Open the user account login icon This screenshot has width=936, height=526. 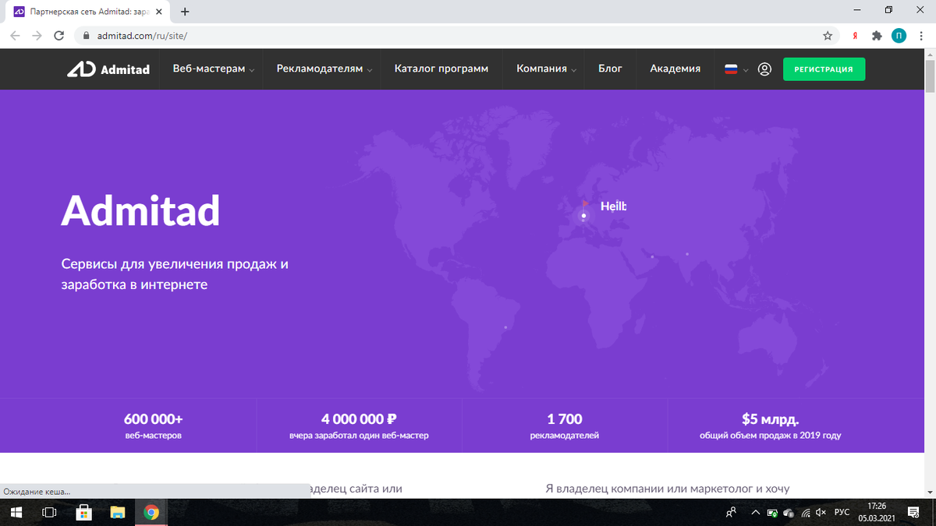point(764,69)
